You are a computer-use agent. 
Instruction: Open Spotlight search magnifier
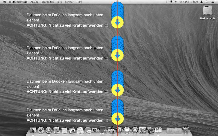tap(207, 2)
